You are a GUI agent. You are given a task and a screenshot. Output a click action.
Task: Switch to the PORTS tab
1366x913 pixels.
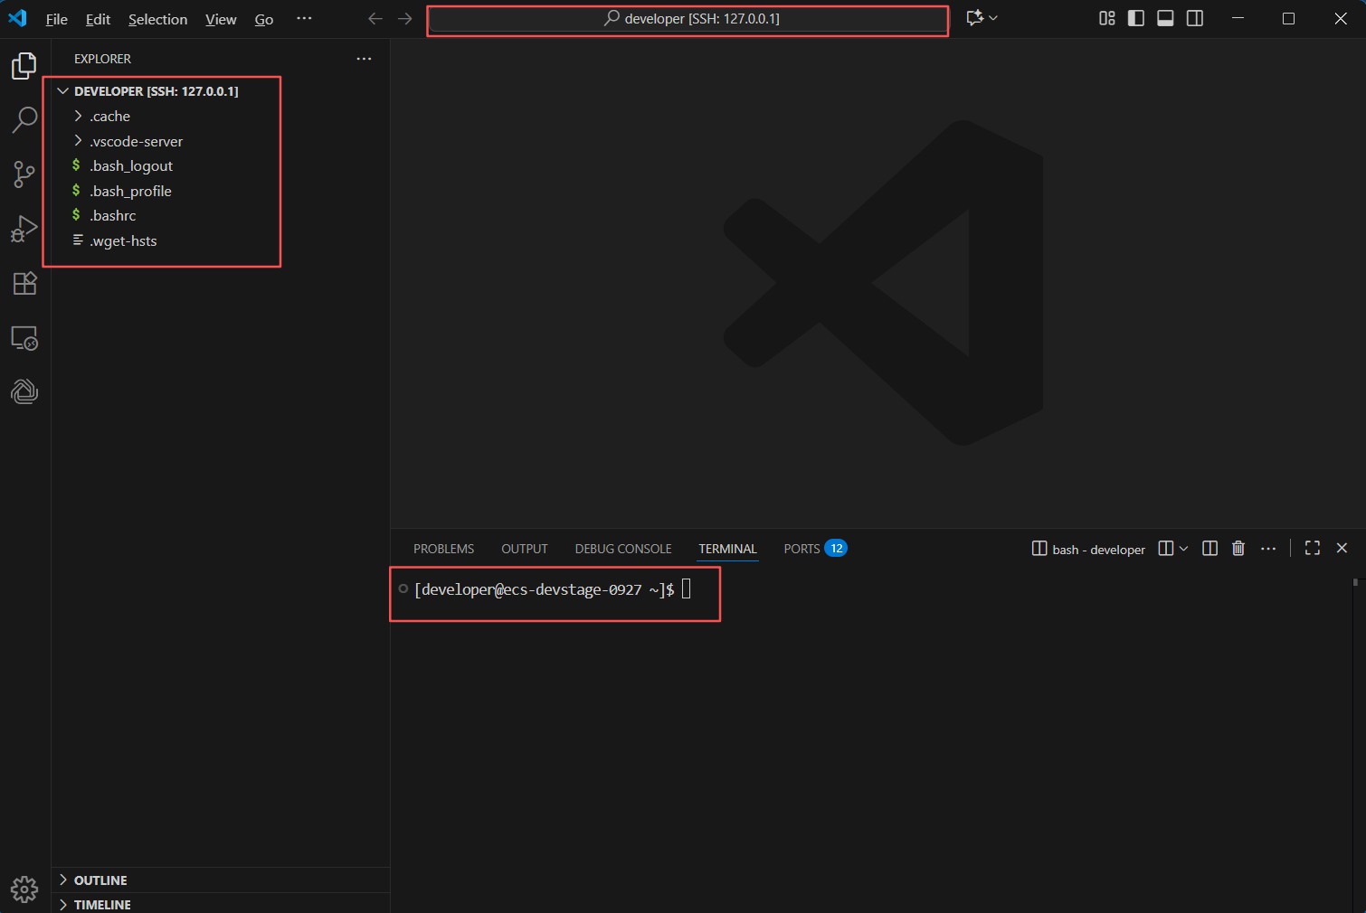[x=802, y=549]
